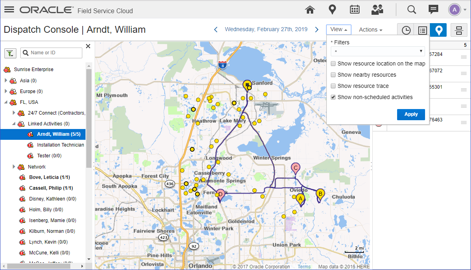Enable Show resource location on the map
This screenshot has width=471, height=270.
tap(333, 64)
